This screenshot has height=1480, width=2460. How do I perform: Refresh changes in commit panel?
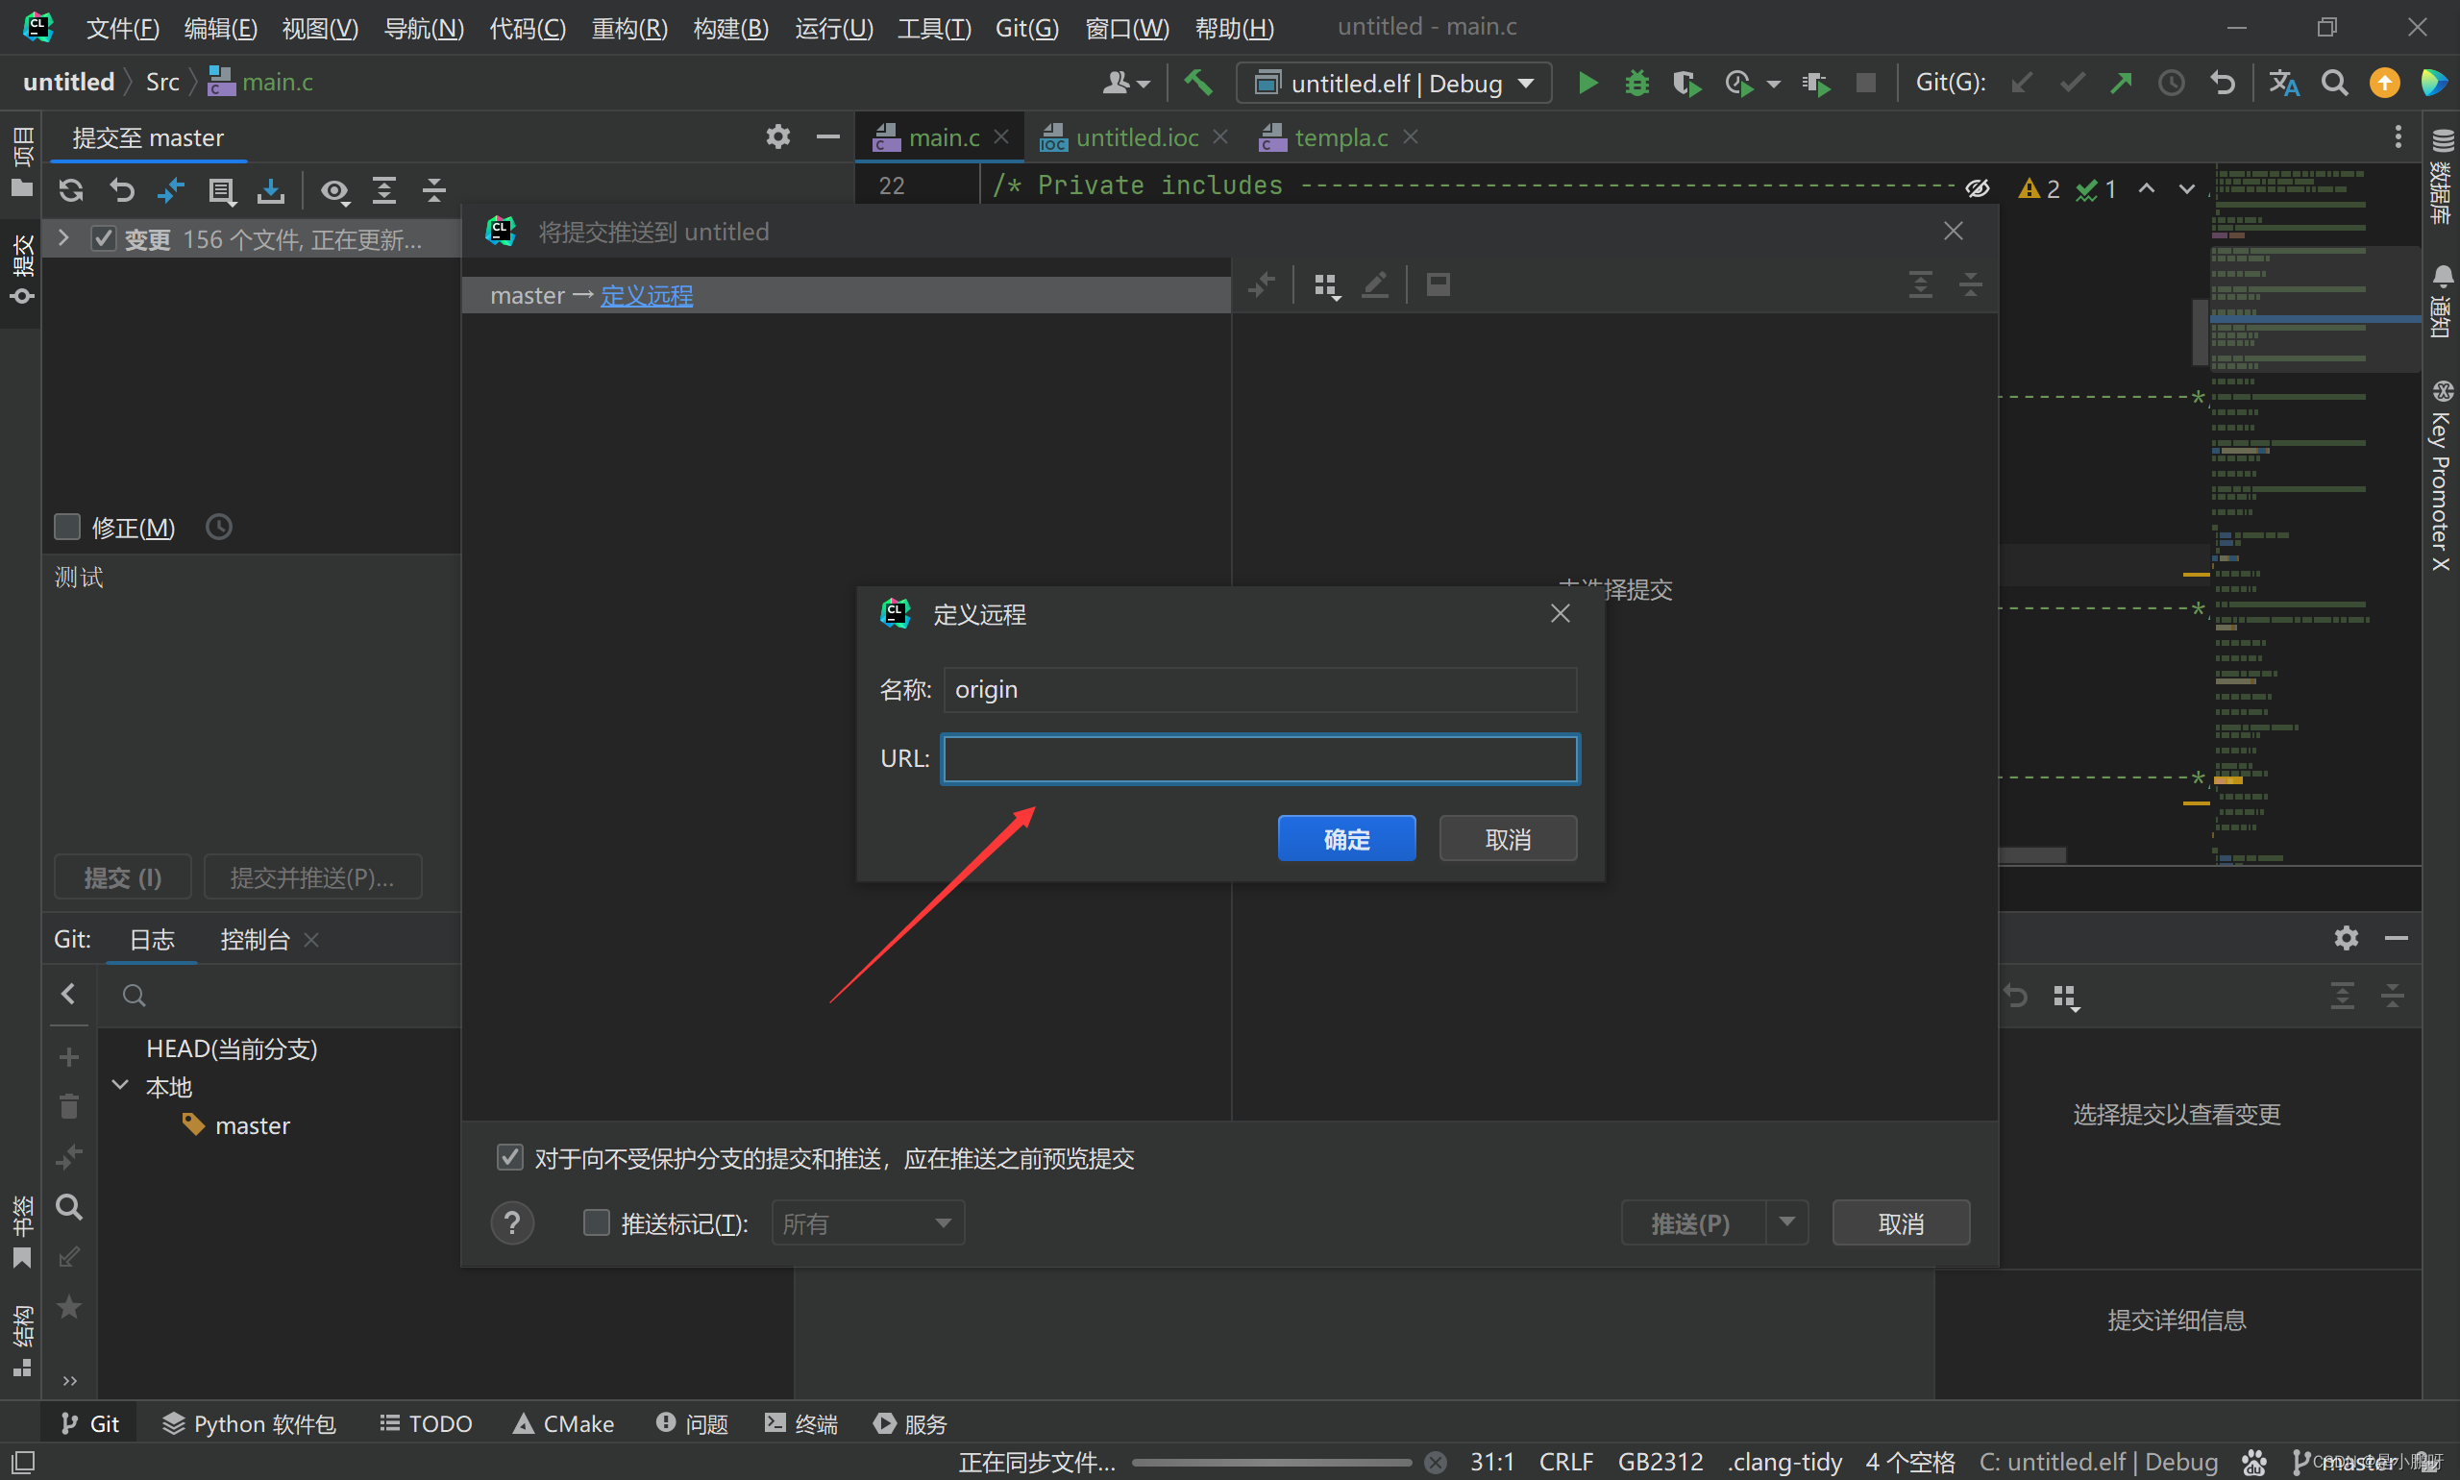(x=71, y=189)
